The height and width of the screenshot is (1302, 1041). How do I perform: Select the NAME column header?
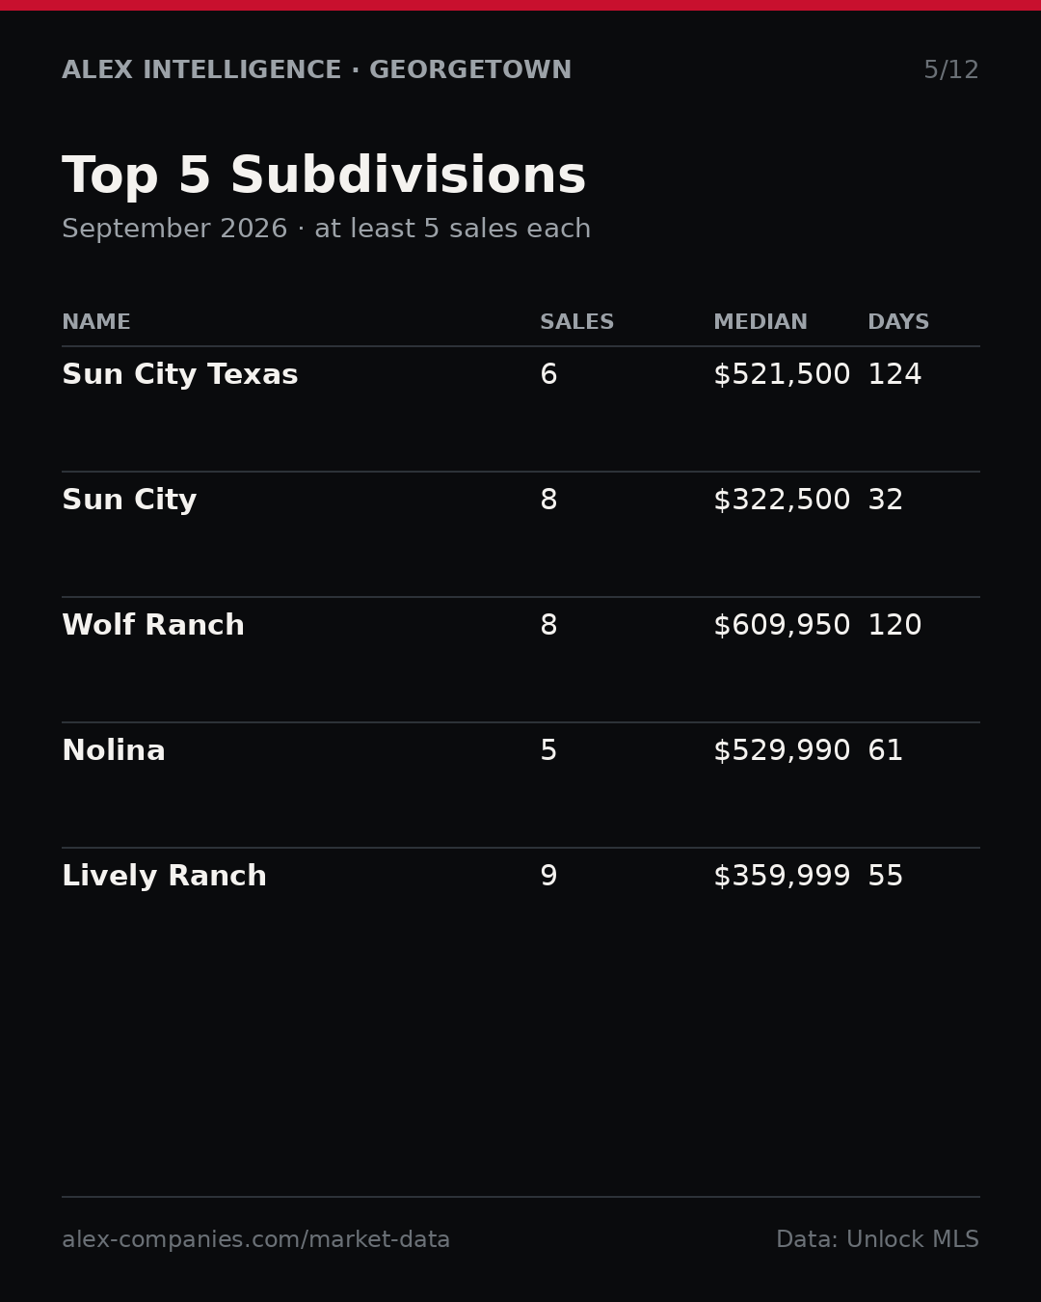click(96, 322)
